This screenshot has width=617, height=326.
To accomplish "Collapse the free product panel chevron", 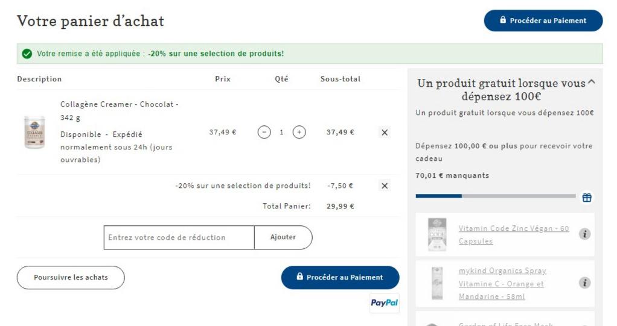I will click(592, 82).
